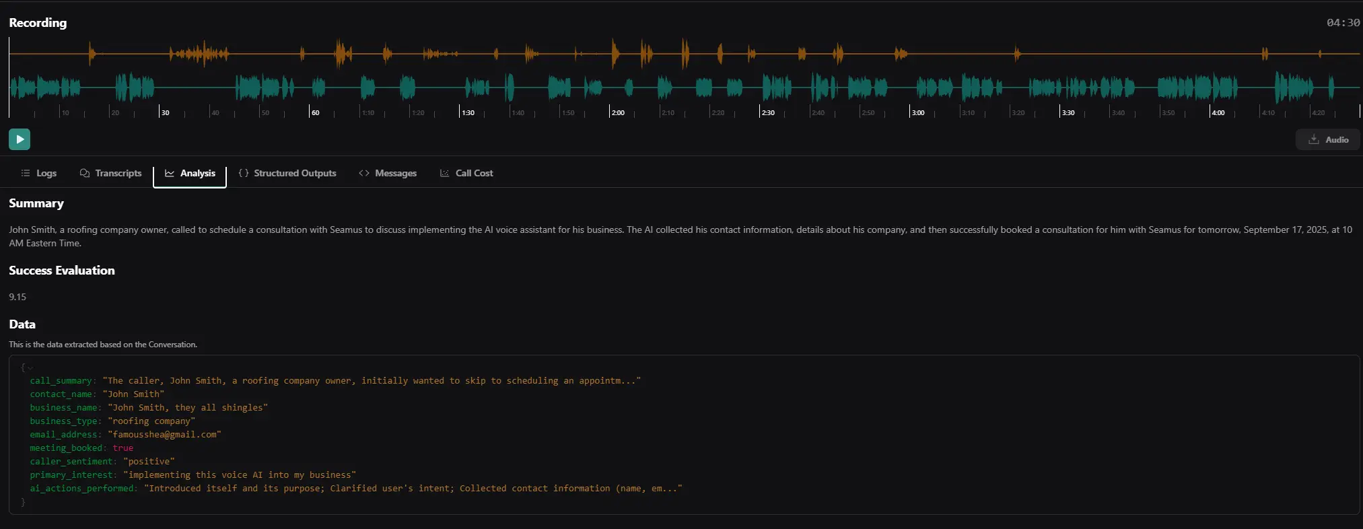
Task: Download the recording with the Audio button
Action: [1327, 139]
